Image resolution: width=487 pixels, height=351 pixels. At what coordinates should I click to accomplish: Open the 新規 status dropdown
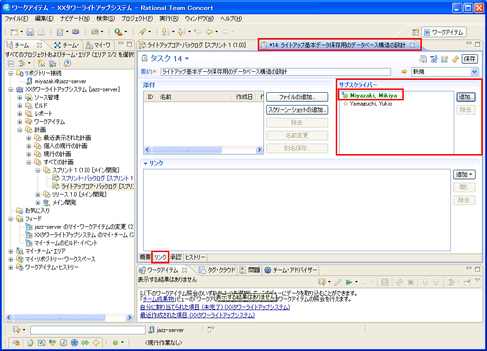[474, 72]
